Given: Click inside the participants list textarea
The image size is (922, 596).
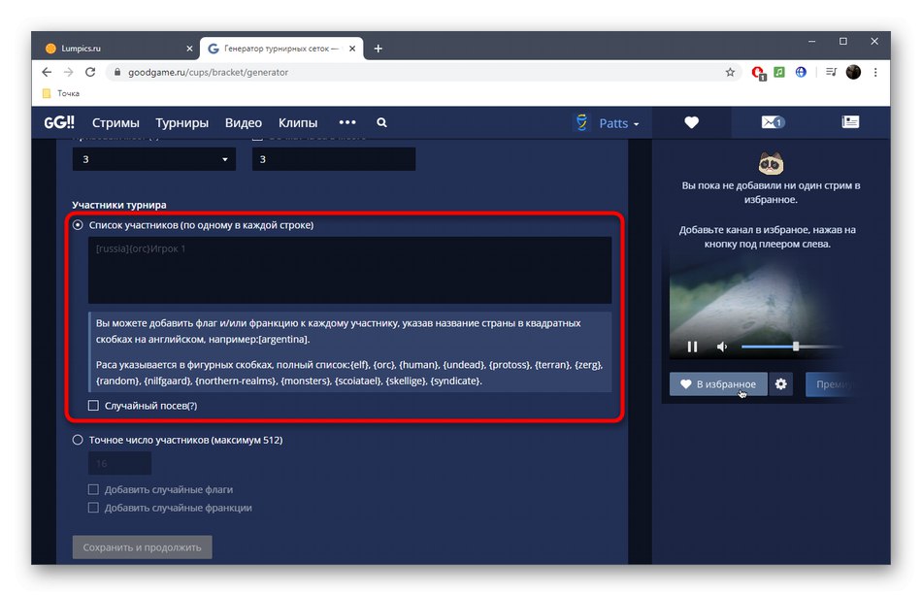Looking at the screenshot, I should 349,270.
